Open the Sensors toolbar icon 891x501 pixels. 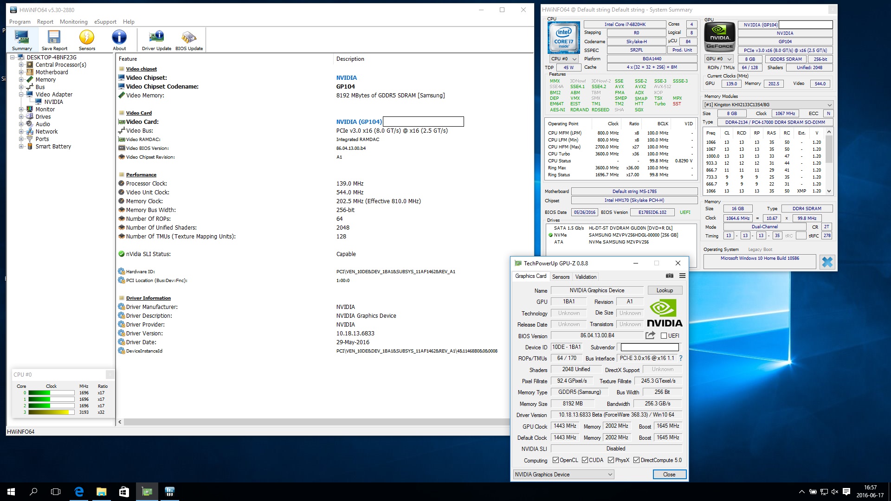point(87,39)
